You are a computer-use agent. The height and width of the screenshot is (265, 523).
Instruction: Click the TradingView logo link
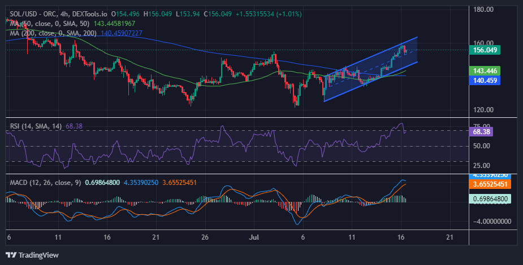pyautogui.click(x=32, y=255)
